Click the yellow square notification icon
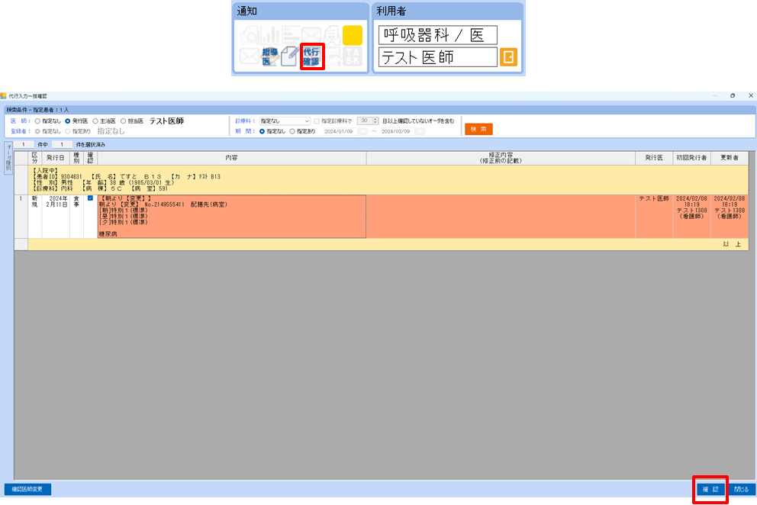Screen dimensions: 757x505 [x=353, y=35]
